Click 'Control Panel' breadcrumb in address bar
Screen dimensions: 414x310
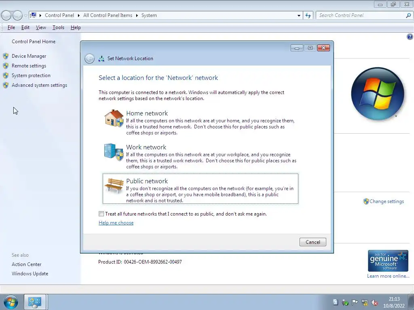pyautogui.click(x=59, y=15)
